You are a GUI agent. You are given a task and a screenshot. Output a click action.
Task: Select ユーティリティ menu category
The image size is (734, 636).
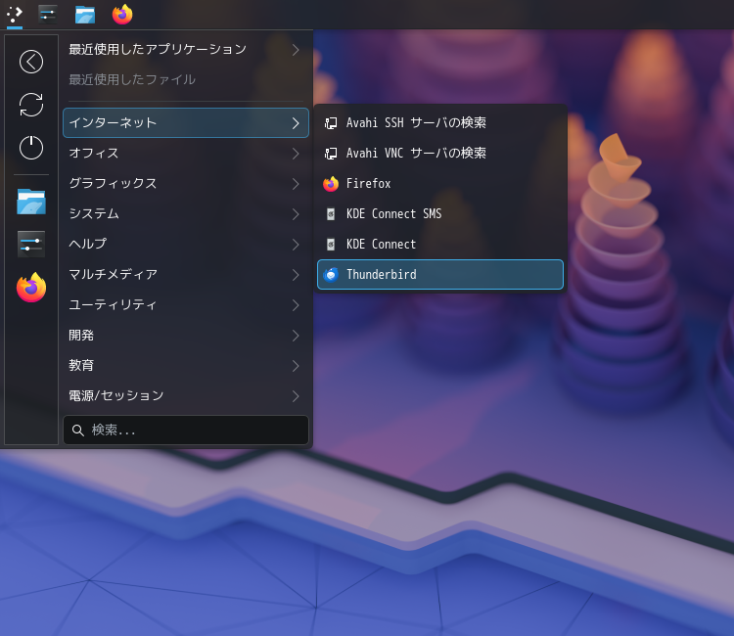pos(186,305)
